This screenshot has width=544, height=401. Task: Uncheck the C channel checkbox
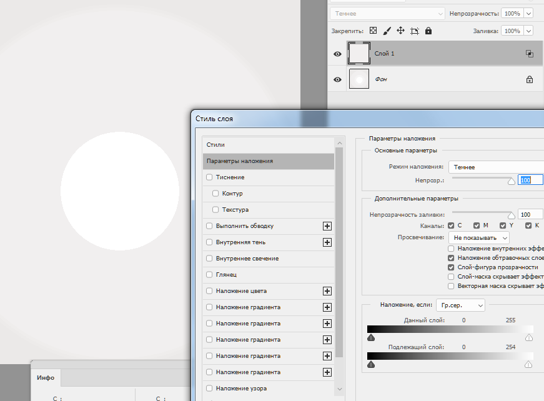point(451,225)
